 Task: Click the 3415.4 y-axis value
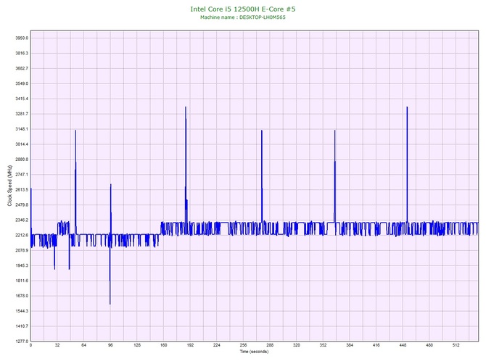[22, 99]
